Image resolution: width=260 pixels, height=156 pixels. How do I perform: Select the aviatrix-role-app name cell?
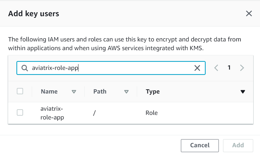point(52,113)
